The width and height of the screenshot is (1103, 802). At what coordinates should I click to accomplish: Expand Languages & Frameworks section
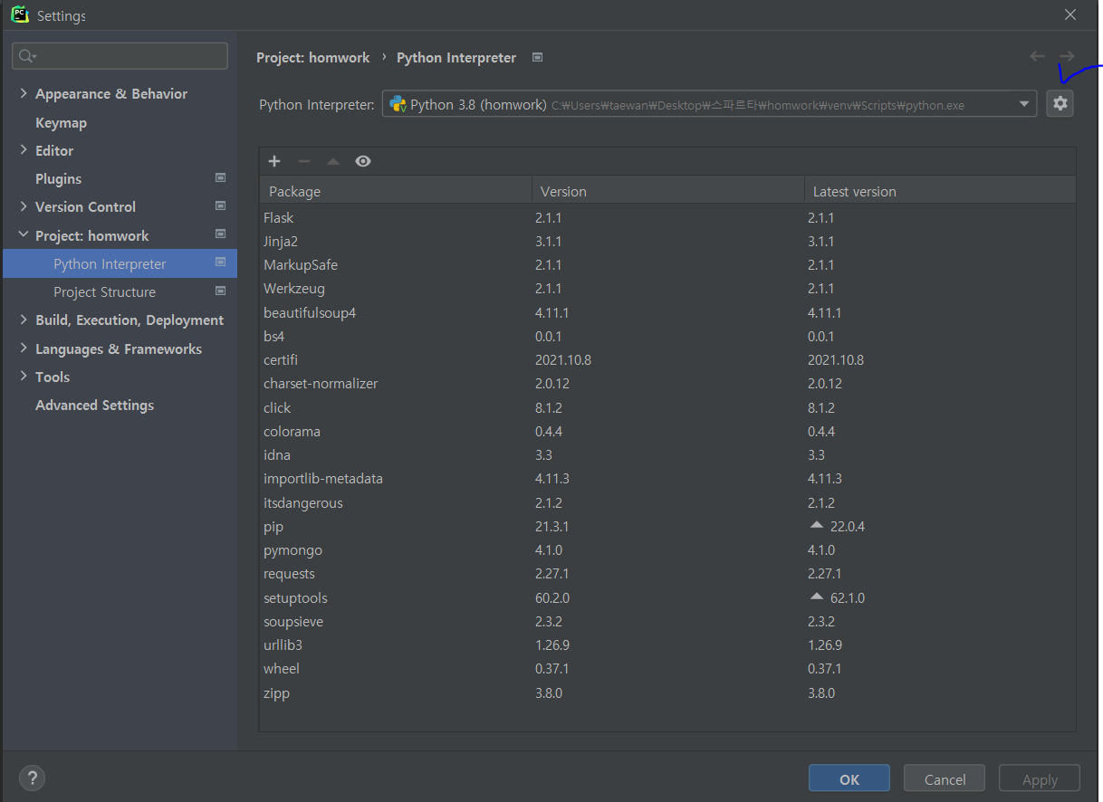point(24,348)
